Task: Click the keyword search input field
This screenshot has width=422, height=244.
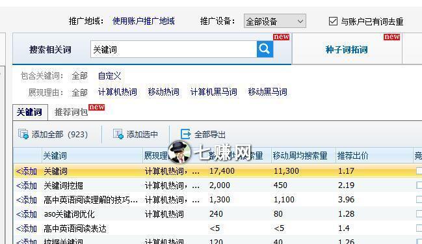Action: coord(174,49)
